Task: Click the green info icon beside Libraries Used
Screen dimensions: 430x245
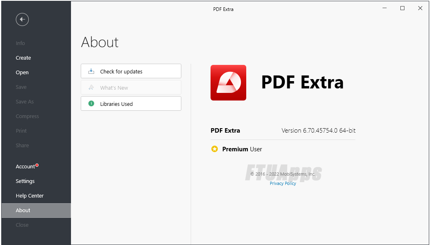Action: (x=91, y=104)
